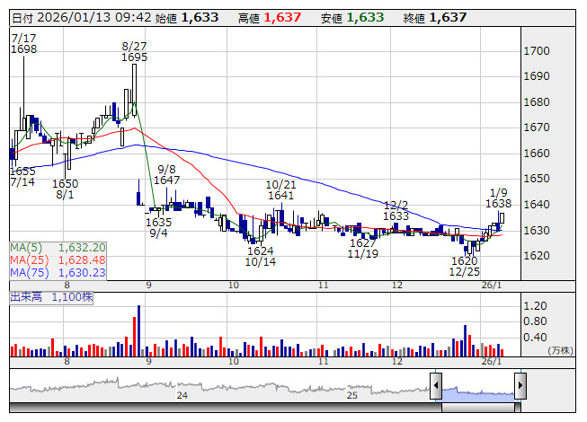Viewport: 587px width, 422px height.
Task: Select the MA(25) legend entry
Action: tap(58, 259)
